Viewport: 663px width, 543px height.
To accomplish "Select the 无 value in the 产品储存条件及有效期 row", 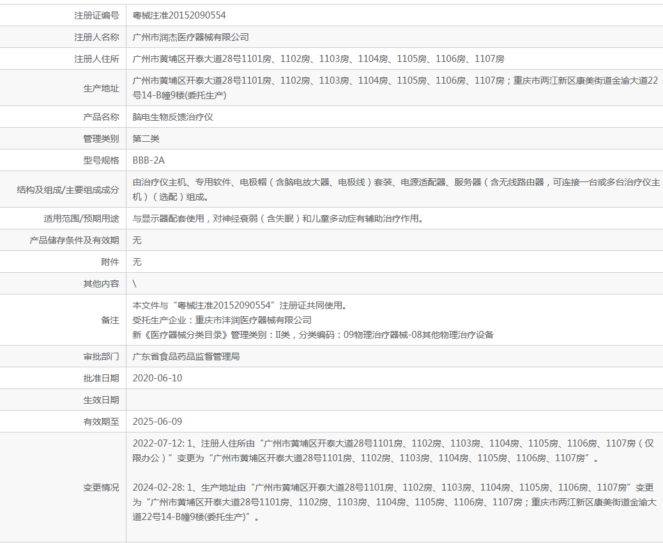I will 137,240.
